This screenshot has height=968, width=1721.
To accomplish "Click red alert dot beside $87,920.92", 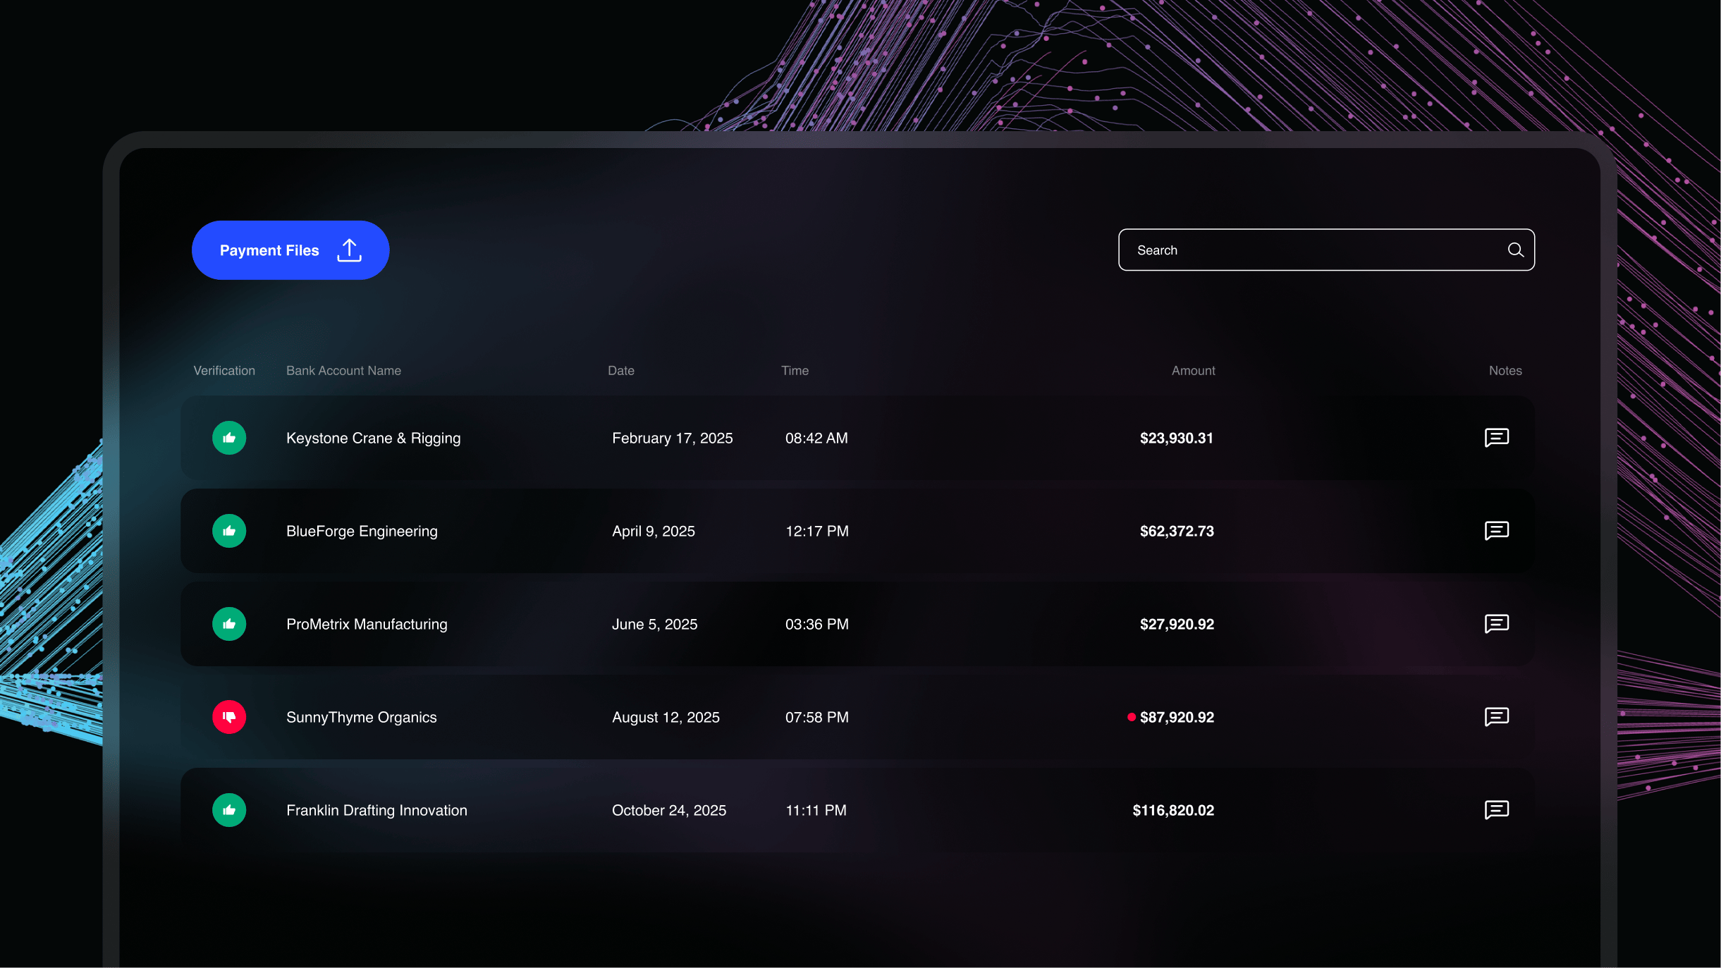I will (1131, 717).
